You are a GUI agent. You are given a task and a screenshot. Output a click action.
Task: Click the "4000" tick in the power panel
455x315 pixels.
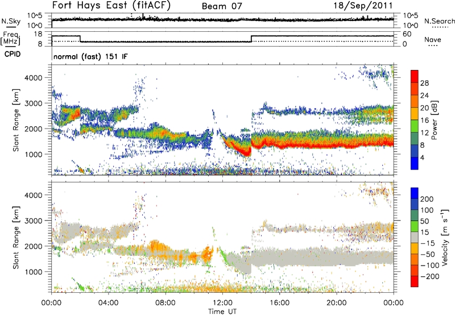(34, 78)
